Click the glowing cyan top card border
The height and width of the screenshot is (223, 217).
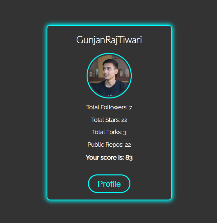click(109, 25)
